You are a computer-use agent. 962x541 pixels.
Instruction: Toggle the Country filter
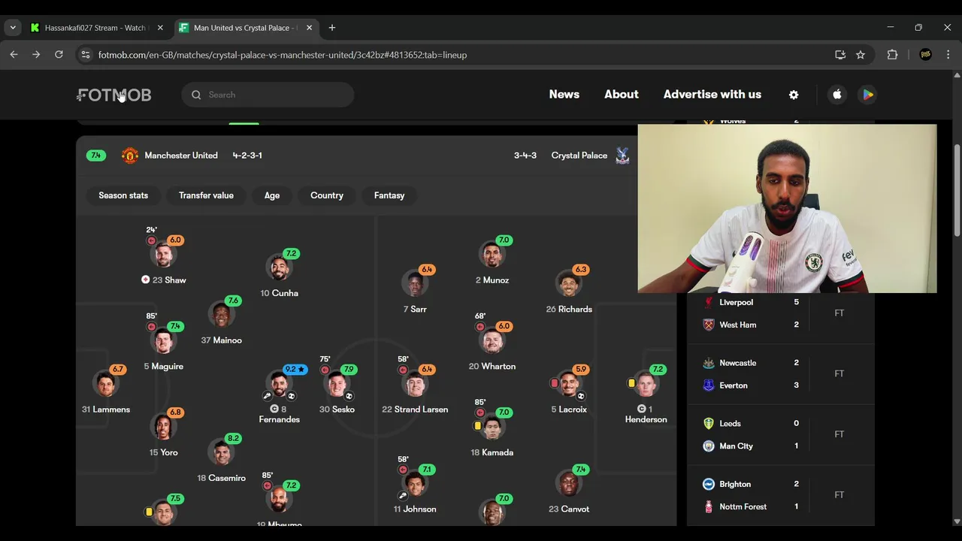coord(327,195)
